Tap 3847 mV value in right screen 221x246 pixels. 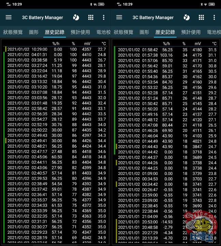(x=197, y=147)
